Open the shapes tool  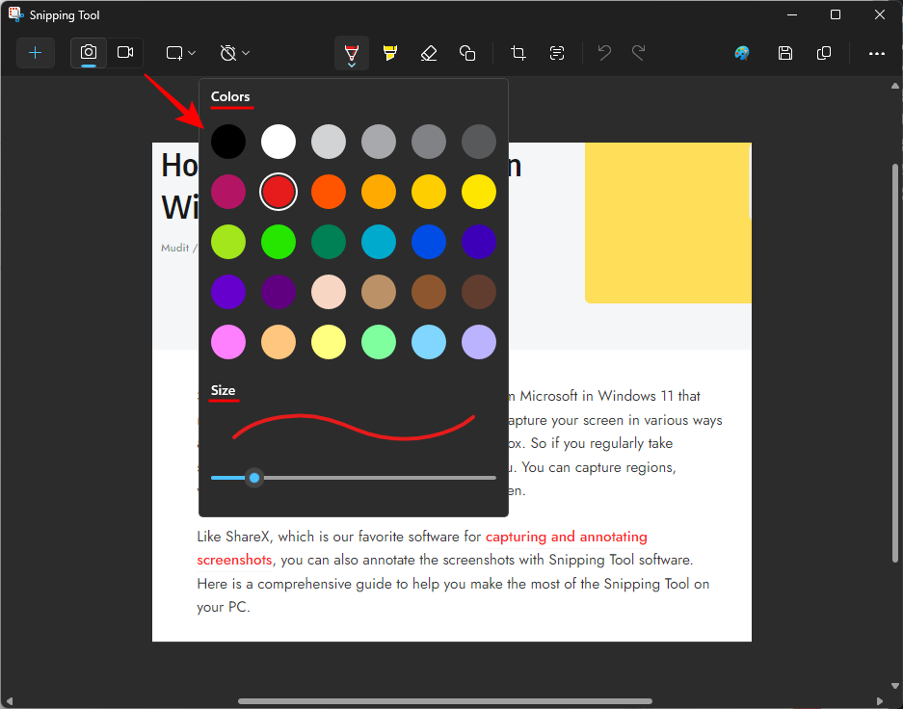(x=467, y=53)
